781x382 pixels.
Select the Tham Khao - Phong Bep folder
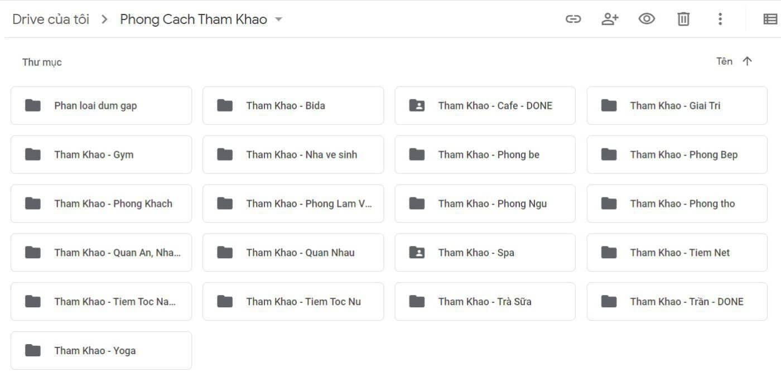point(677,154)
